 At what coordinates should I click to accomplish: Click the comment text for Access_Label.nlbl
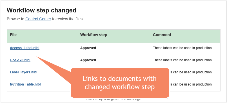(183, 48)
